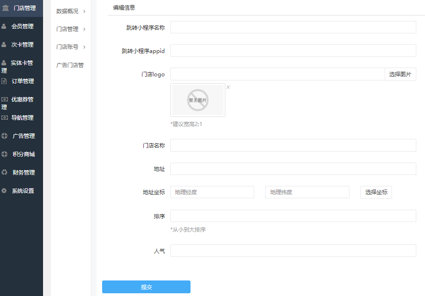Click the 暂无图片 logo thumbnail

(198, 100)
